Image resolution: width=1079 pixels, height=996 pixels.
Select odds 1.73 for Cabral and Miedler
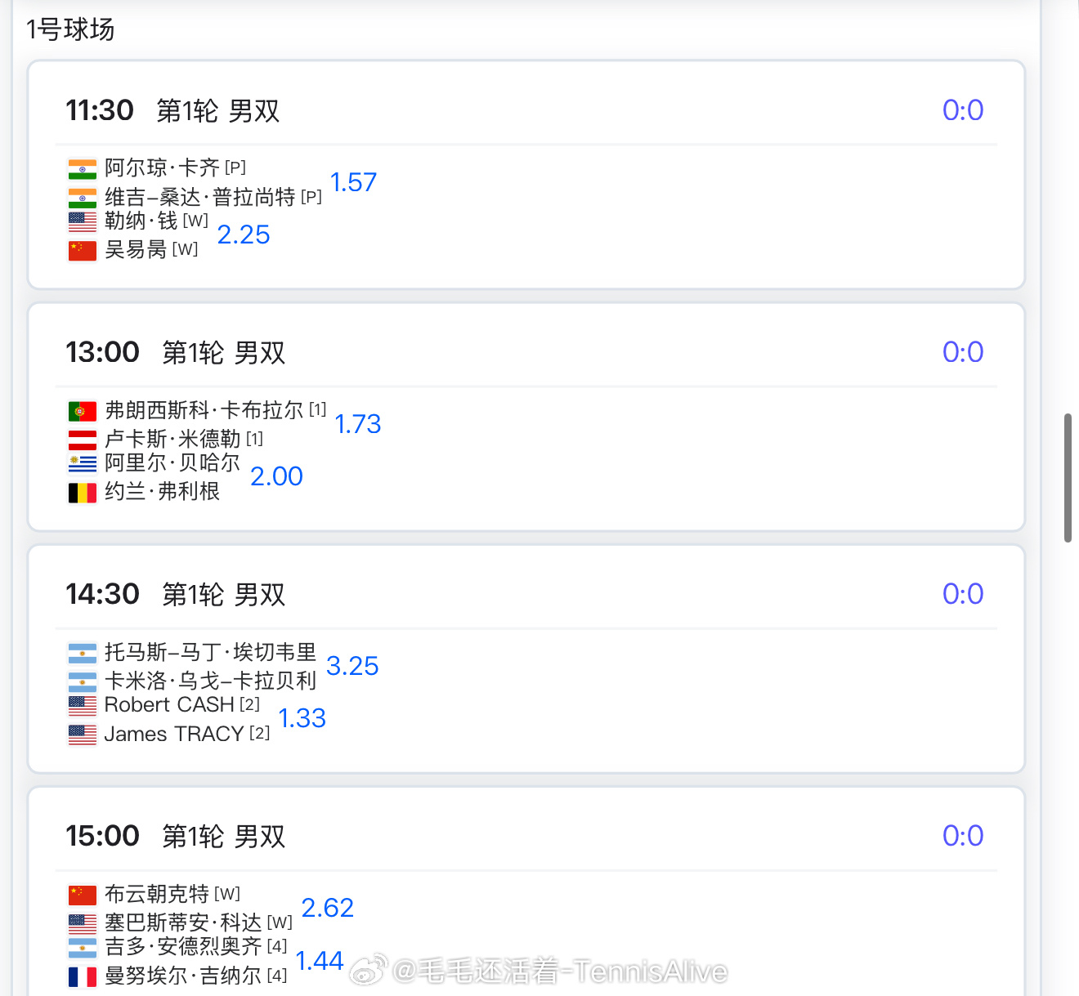tap(358, 424)
